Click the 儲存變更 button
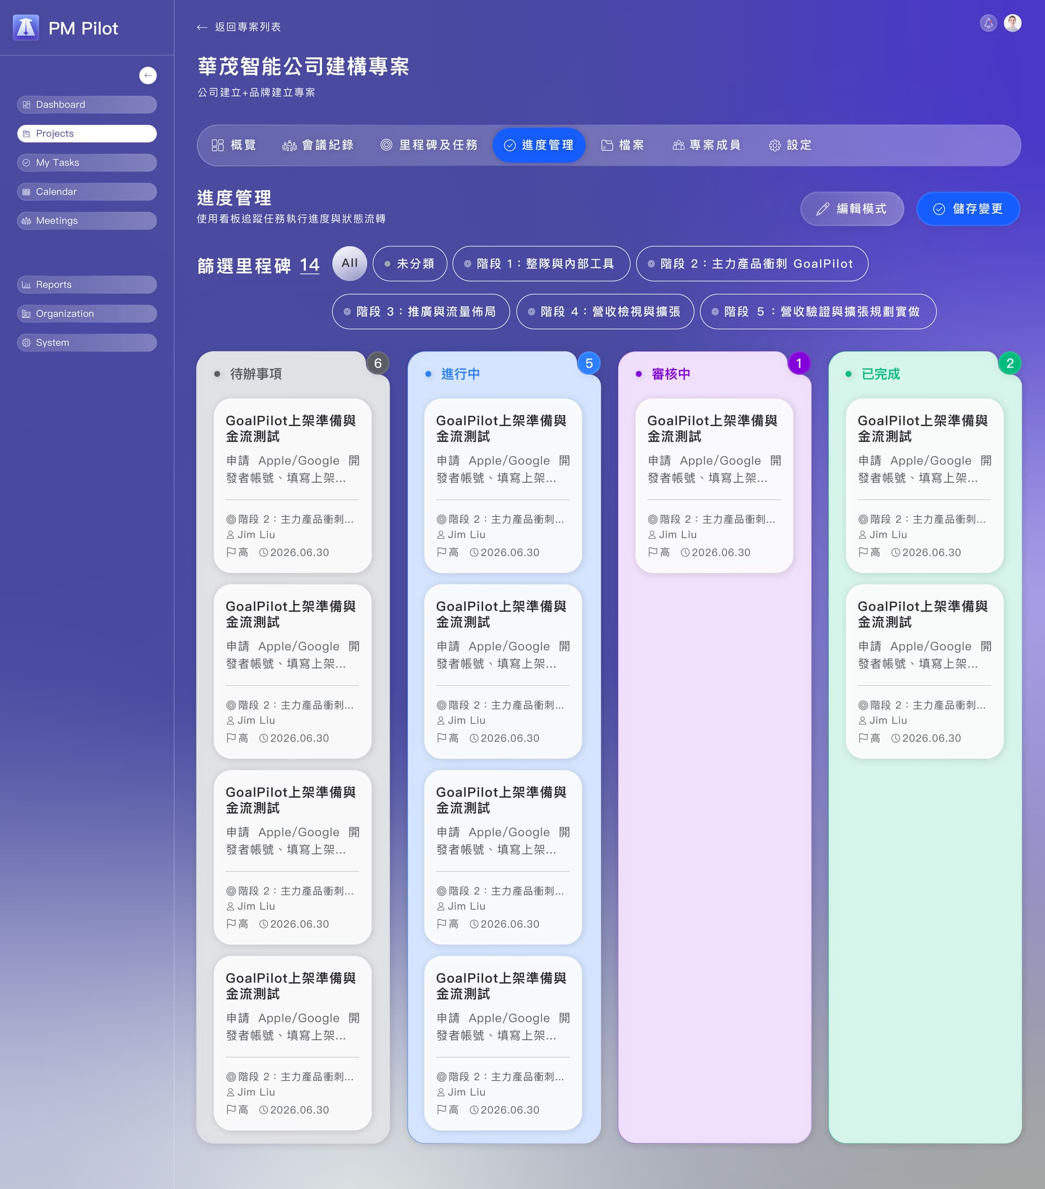Viewport: 1045px width, 1189px height. click(x=968, y=209)
